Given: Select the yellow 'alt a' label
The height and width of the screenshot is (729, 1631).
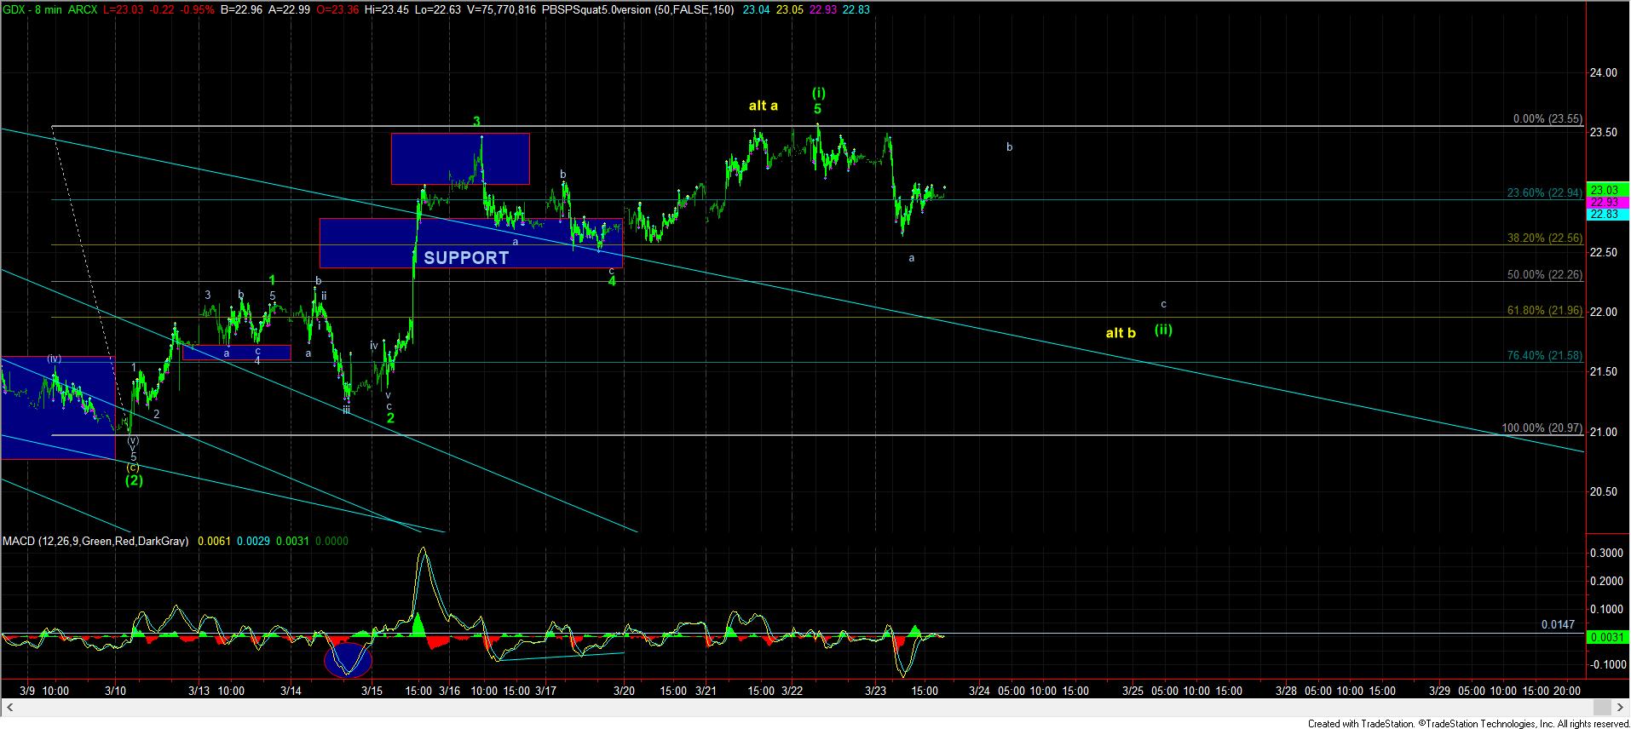Looking at the screenshot, I should click(x=764, y=106).
